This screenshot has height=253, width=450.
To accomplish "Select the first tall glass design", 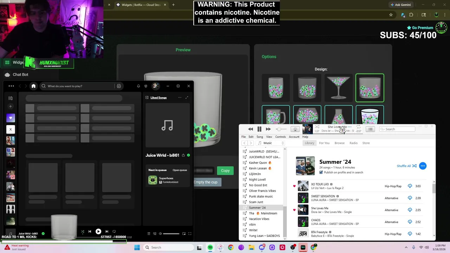I will pos(276,88).
